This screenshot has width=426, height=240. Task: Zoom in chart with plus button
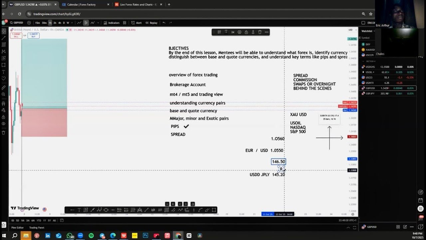point(173,204)
